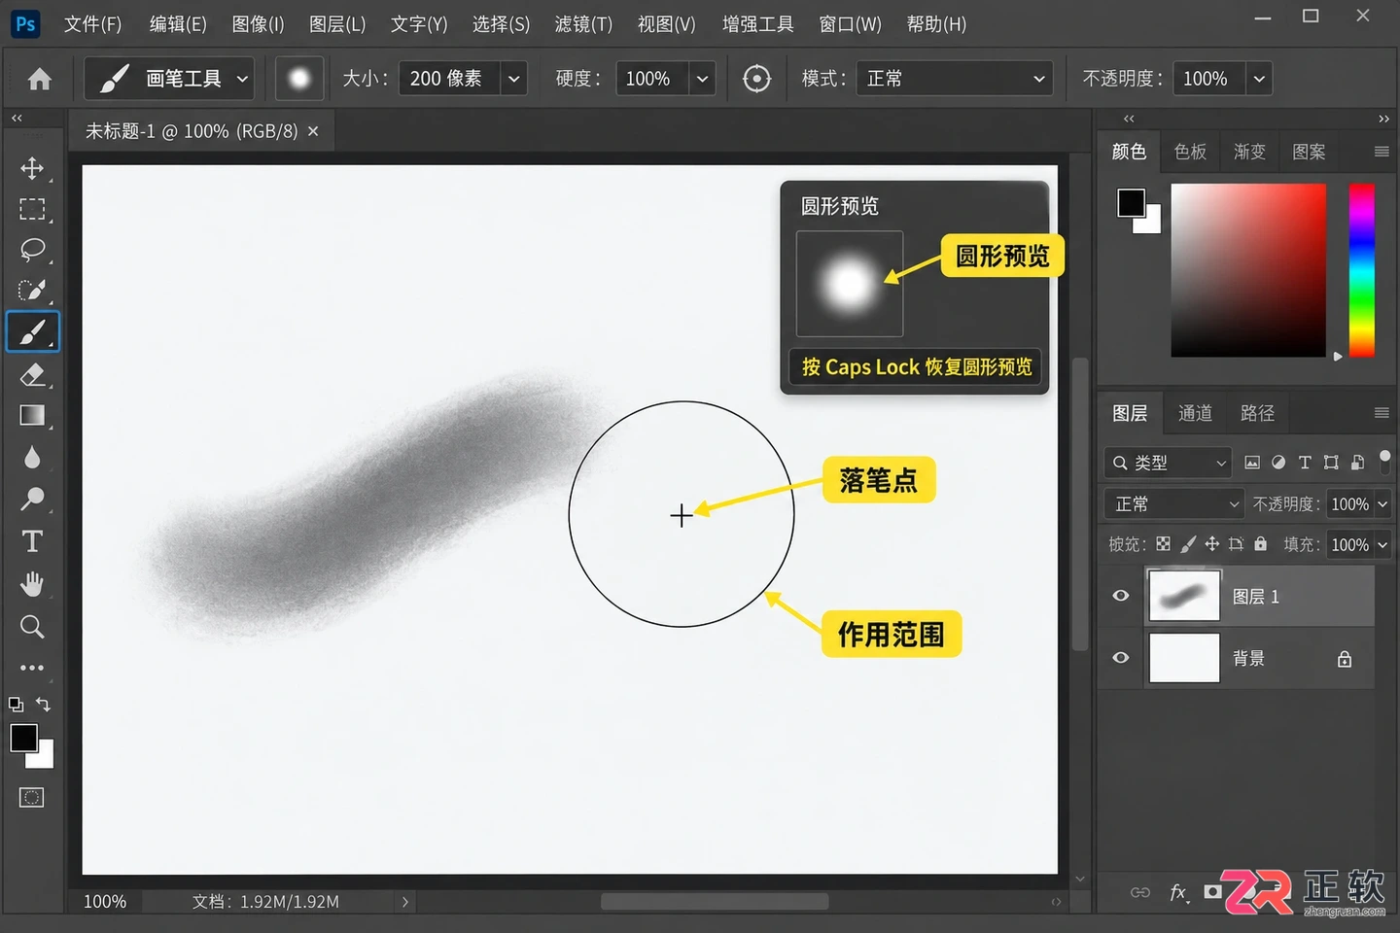This screenshot has width=1400, height=933.
Task: Toggle Quick Mask mode icon
Action: (x=32, y=797)
